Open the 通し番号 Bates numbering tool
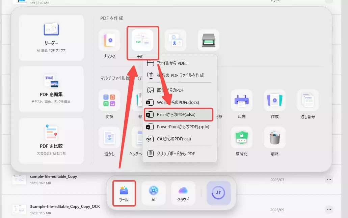The height and width of the screenshot is (218, 348). [x=307, y=100]
